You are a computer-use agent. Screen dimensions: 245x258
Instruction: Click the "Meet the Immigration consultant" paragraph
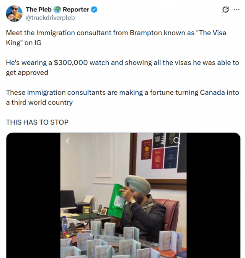116,38
